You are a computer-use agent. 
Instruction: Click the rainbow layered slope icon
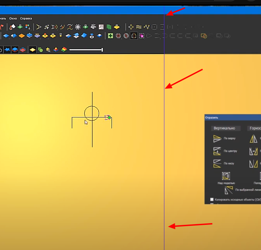tap(64, 49)
